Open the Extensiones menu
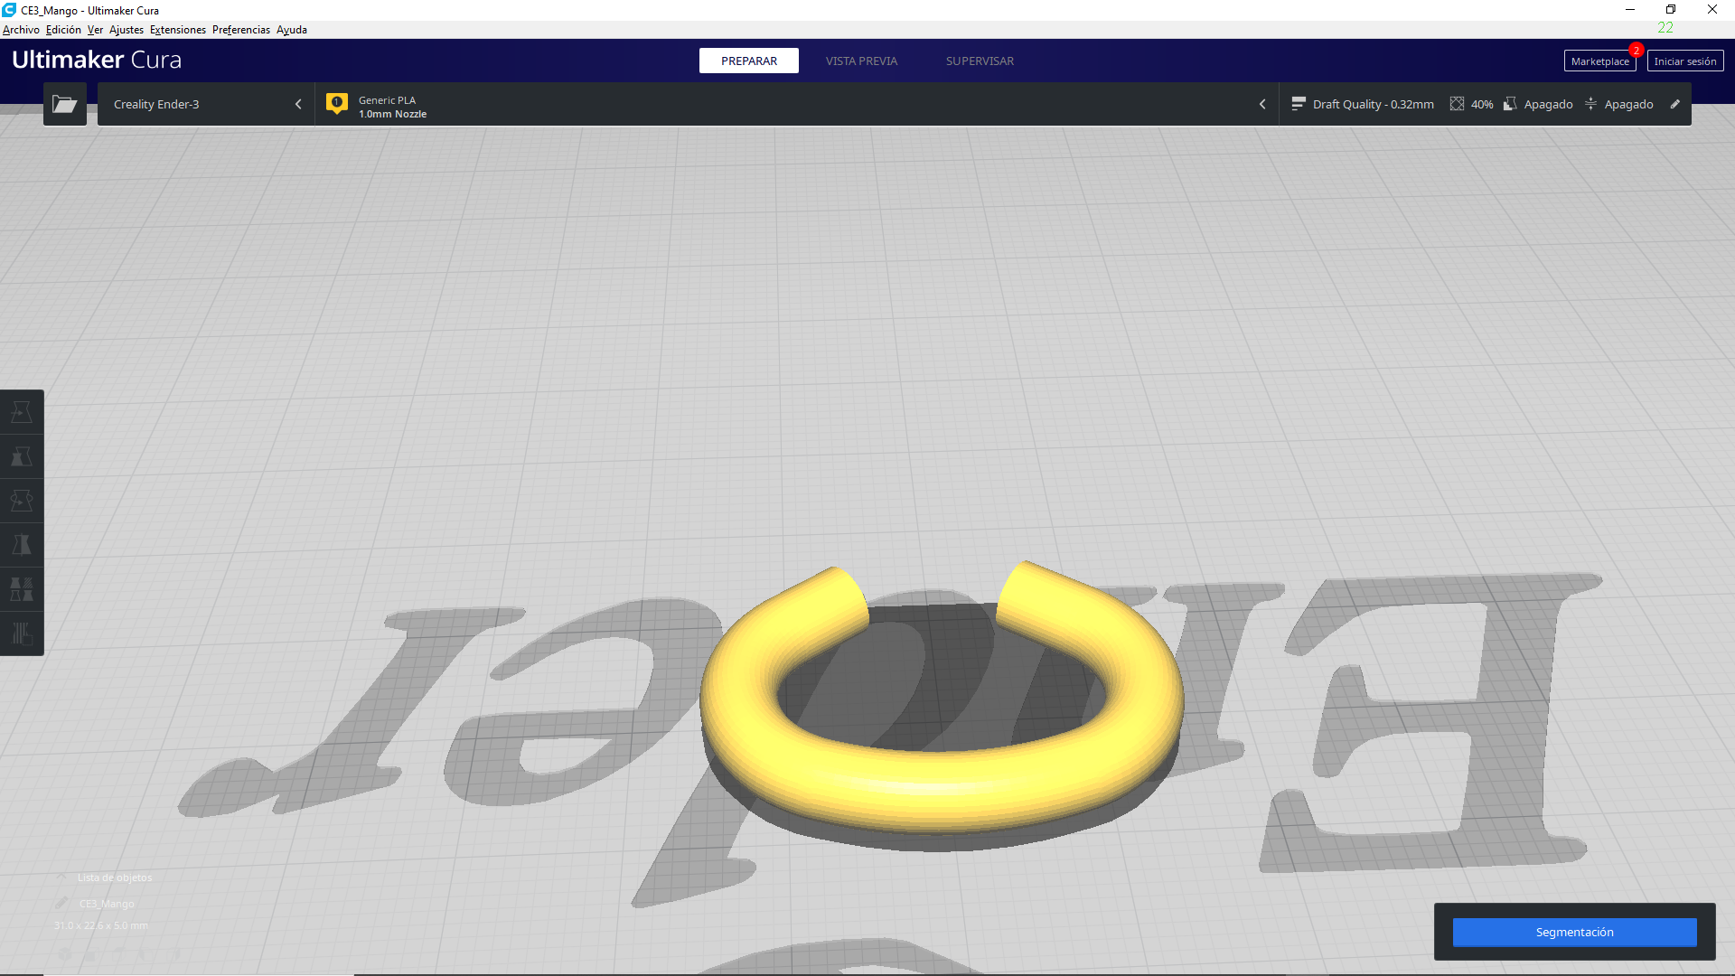Viewport: 1735px width, 976px height. pyautogui.click(x=177, y=30)
